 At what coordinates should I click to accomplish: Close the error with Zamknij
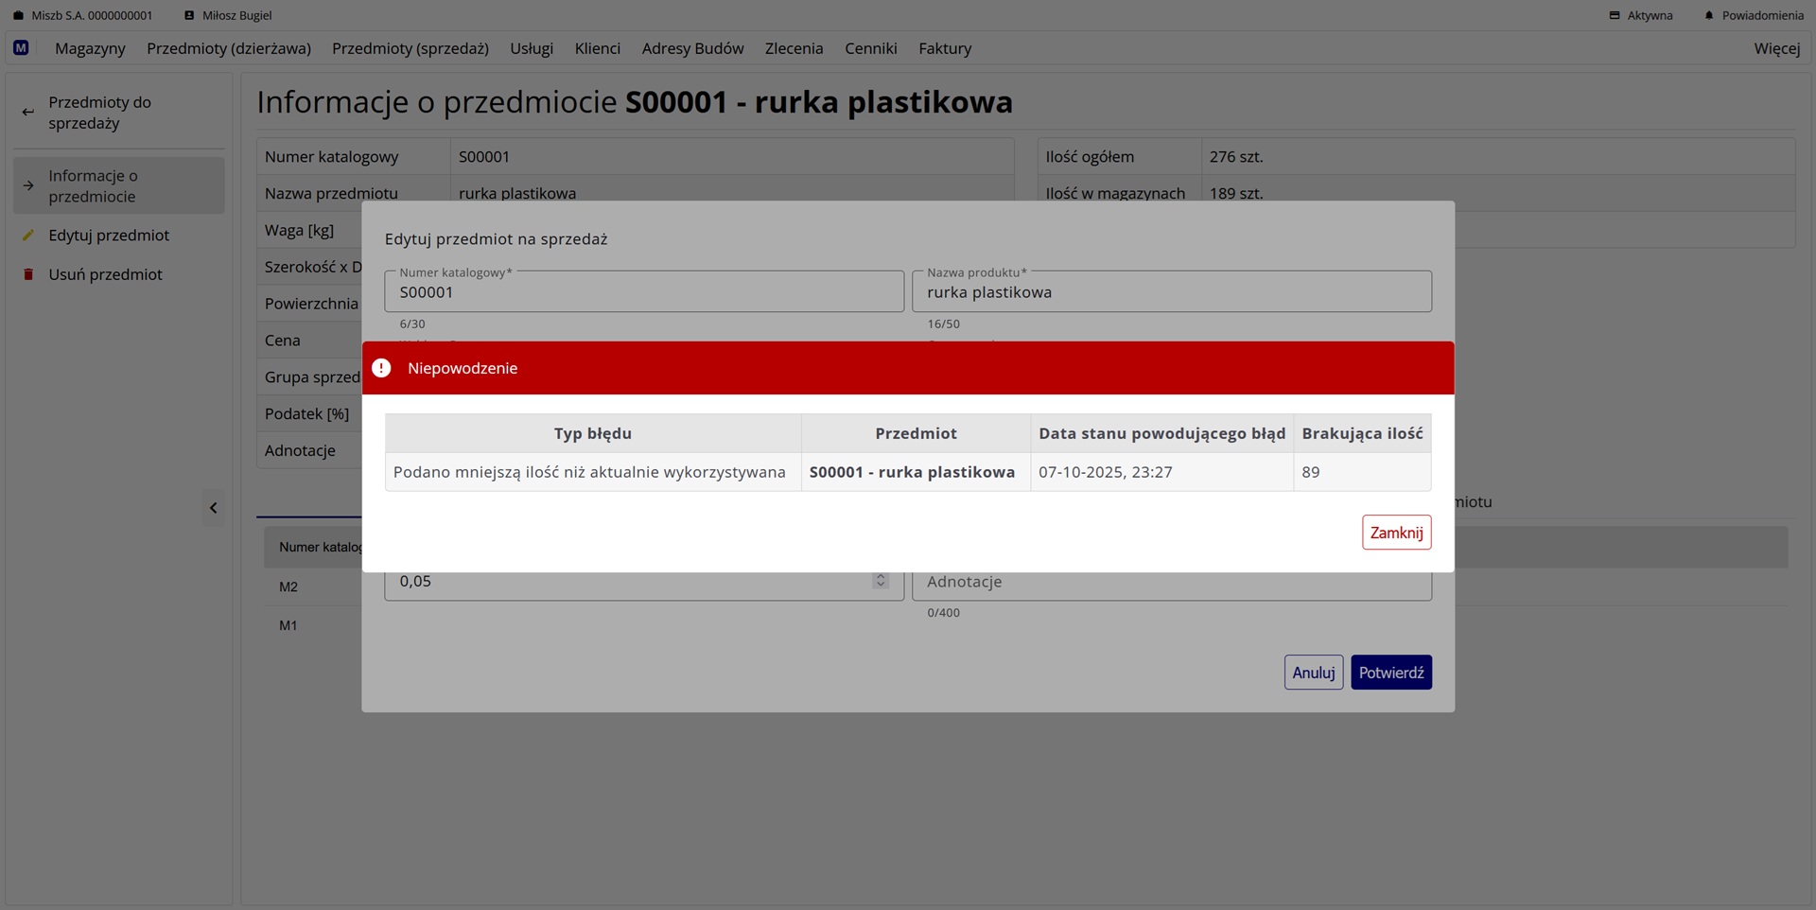[x=1396, y=533]
